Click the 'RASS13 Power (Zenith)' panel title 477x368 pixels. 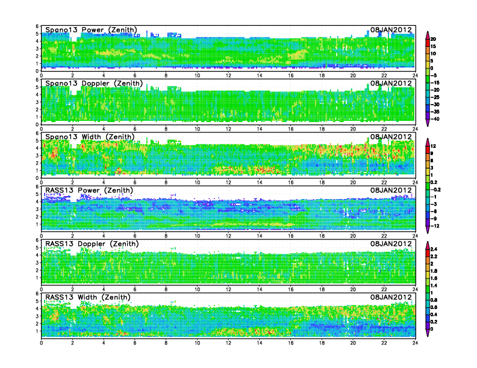click(x=89, y=191)
